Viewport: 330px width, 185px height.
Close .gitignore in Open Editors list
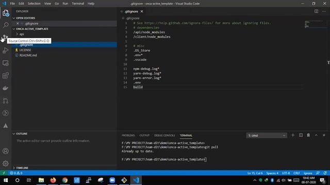point(18,24)
